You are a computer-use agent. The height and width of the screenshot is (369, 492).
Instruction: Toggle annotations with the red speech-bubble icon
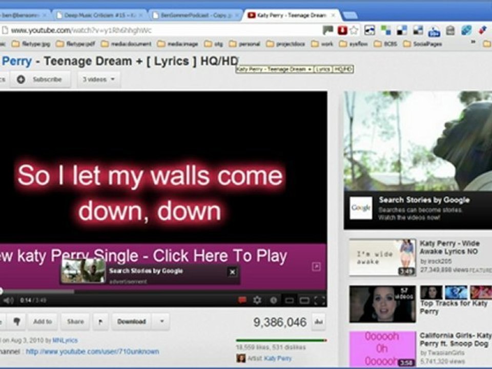[x=242, y=300]
